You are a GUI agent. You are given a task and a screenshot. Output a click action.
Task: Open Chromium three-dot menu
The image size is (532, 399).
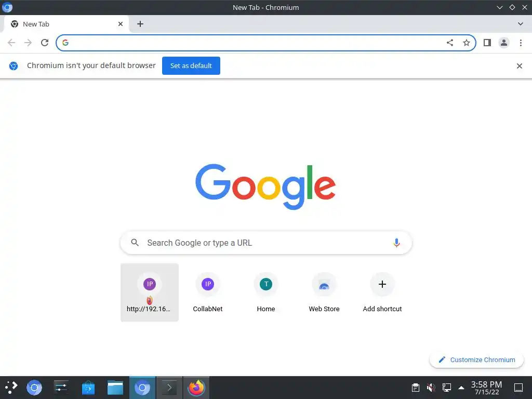[x=521, y=43]
